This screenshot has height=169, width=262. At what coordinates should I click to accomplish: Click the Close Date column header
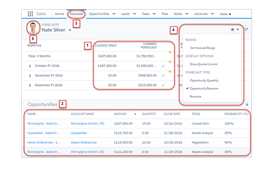172,114
